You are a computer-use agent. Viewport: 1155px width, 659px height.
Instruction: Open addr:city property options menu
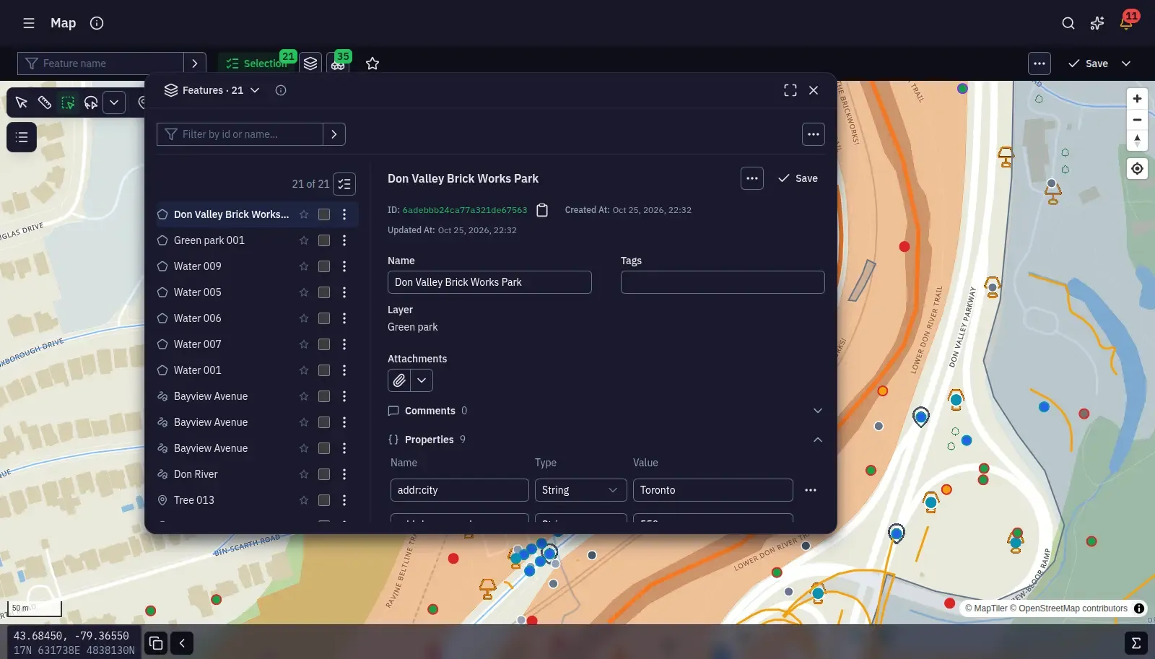pos(811,490)
